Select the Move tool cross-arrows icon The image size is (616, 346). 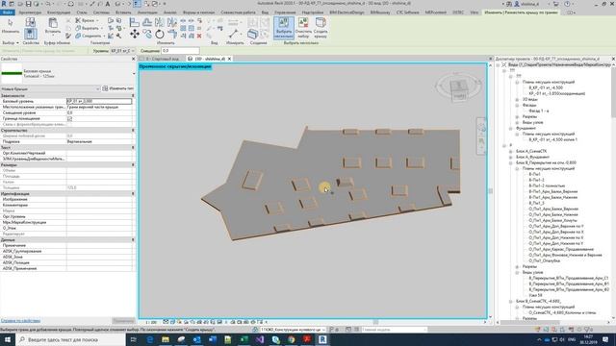coord(135,35)
